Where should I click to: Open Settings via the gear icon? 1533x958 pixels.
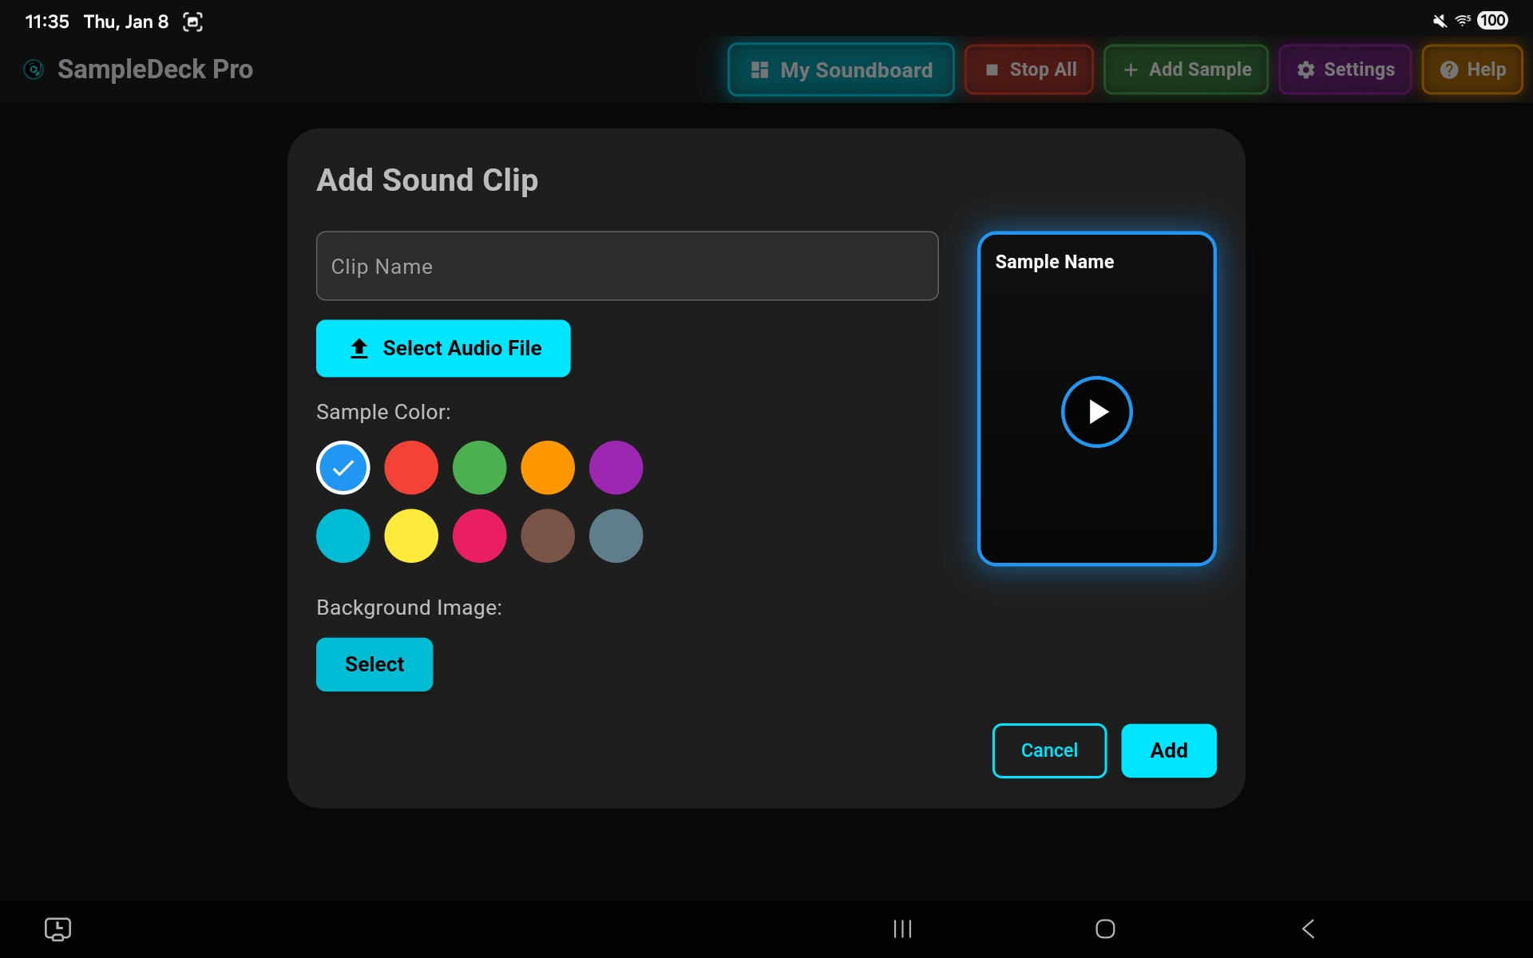1306,69
